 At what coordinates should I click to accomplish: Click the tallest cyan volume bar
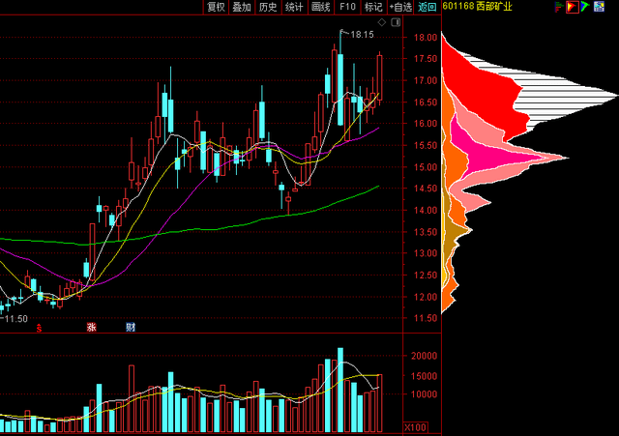340,390
